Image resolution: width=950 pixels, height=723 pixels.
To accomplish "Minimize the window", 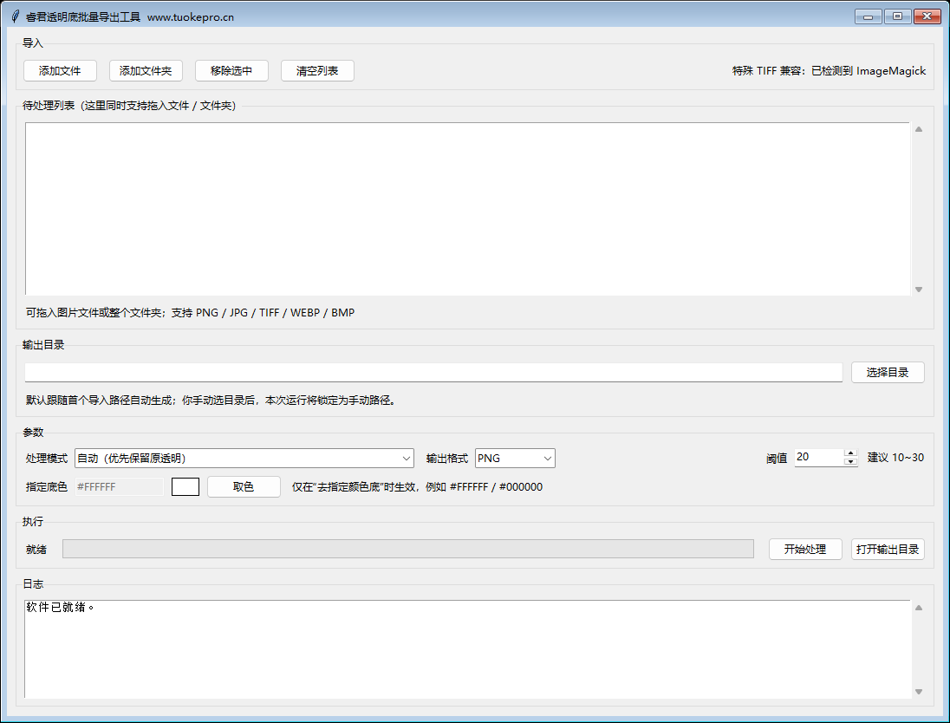I will point(869,16).
